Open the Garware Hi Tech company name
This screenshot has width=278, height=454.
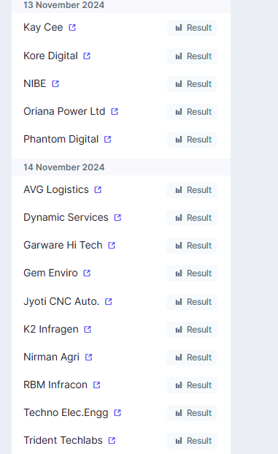(63, 245)
